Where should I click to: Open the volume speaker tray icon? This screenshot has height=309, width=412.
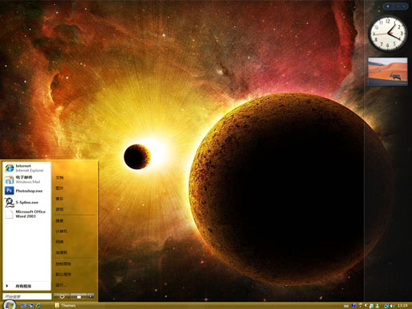[x=393, y=306]
